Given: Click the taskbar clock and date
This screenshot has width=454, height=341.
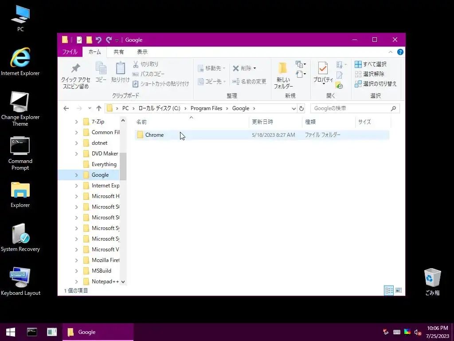Looking at the screenshot, I should [x=438, y=332].
